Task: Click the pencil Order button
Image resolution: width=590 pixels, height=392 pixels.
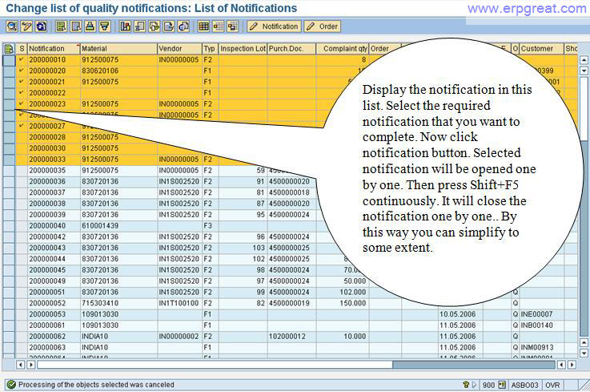Action: (x=323, y=26)
